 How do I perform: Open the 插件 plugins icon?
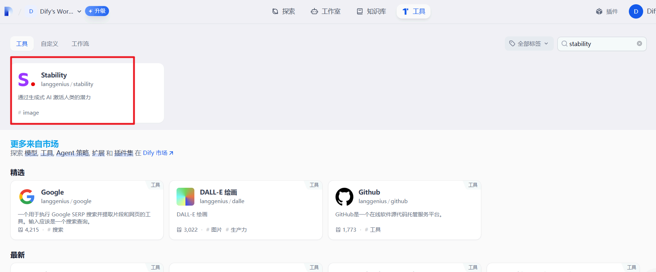click(x=599, y=11)
